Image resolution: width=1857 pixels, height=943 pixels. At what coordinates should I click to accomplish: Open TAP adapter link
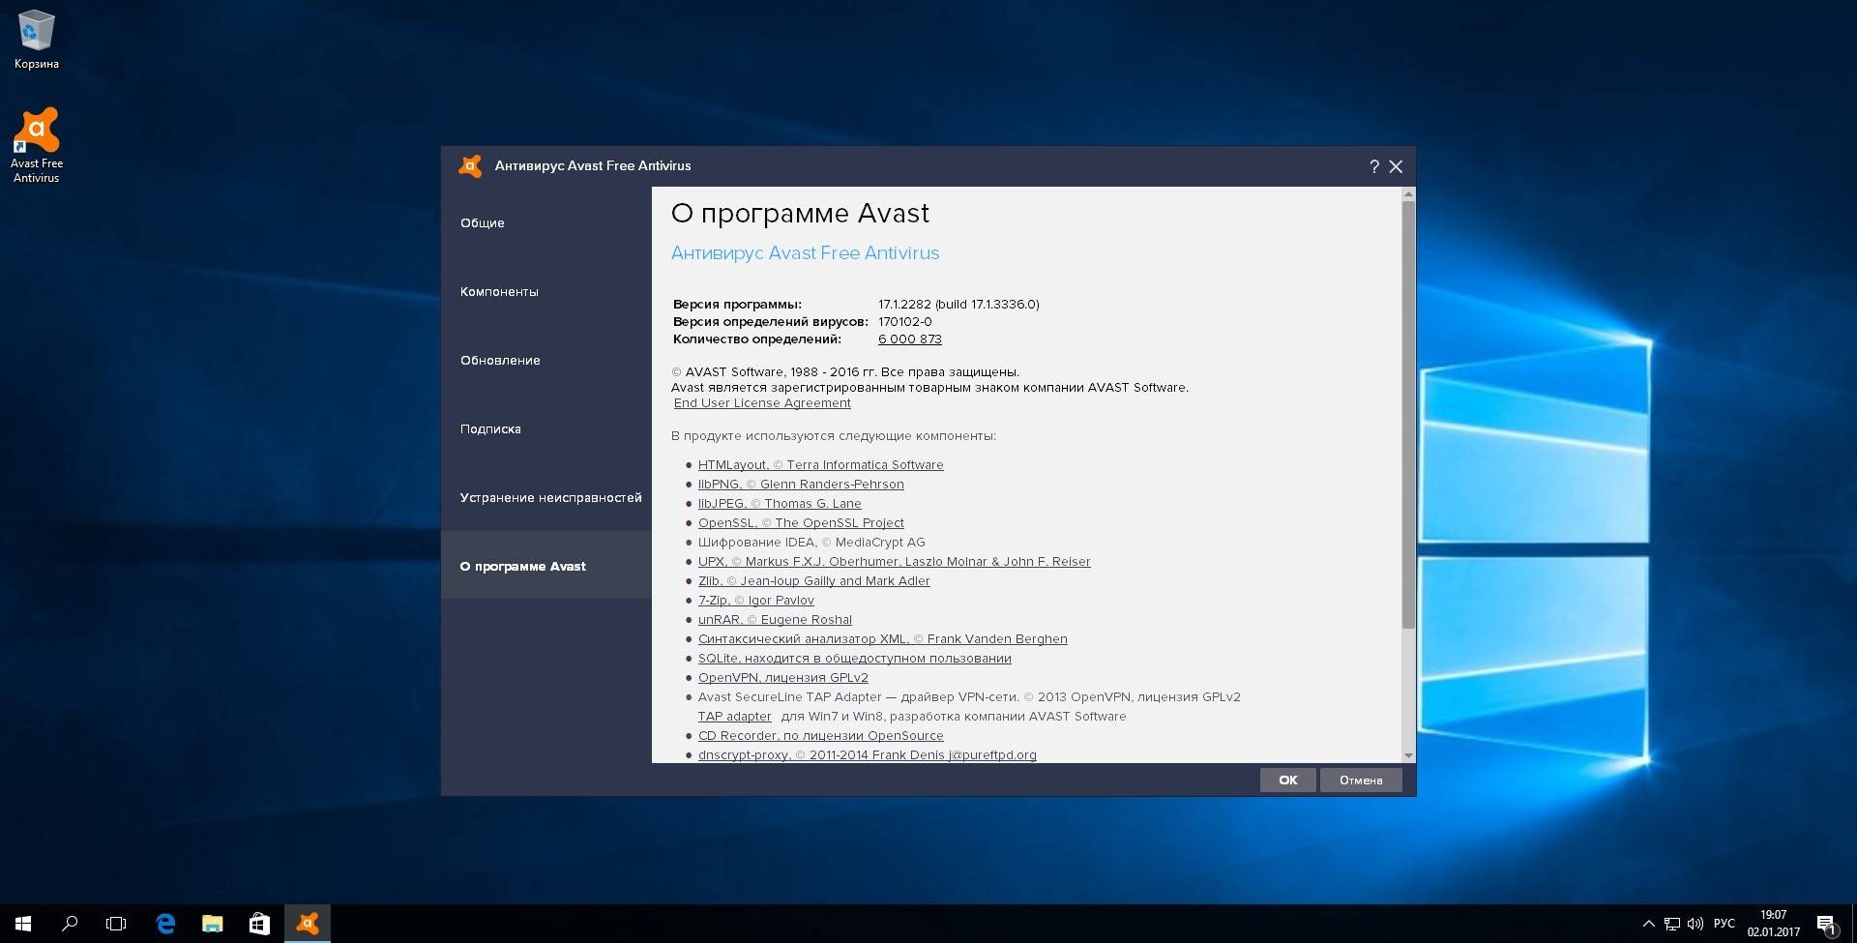pyautogui.click(x=734, y=716)
